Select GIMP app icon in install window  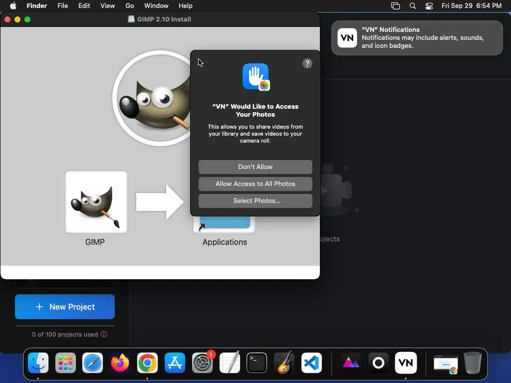click(96, 202)
